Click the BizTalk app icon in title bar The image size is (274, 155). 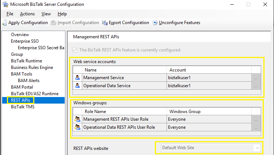tap(5, 4)
